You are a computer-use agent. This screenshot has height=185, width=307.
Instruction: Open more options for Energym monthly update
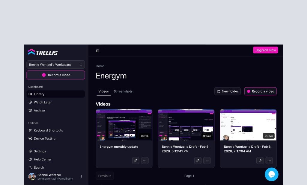click(145, 160)
